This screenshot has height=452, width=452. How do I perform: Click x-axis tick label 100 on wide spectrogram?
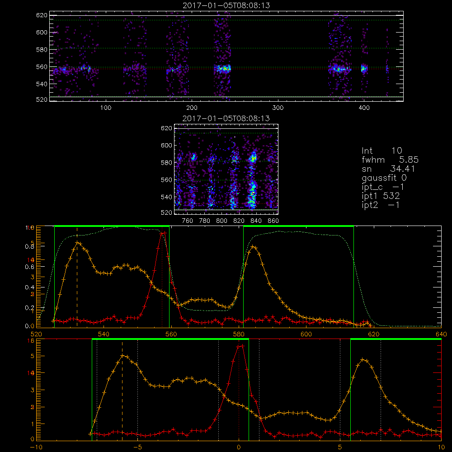[x=106, y=108]
